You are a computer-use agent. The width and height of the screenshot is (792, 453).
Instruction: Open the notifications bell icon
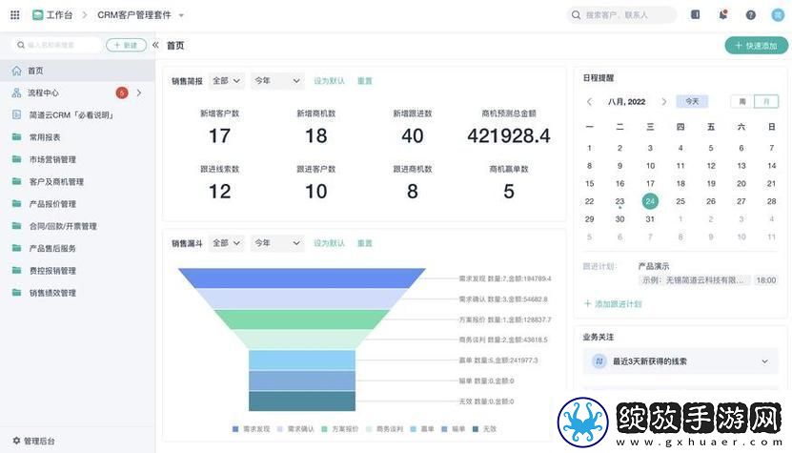(x=723, y=14)
